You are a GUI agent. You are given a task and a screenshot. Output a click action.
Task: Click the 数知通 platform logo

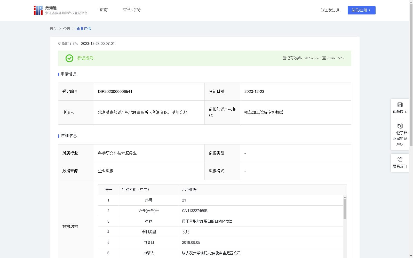[60, 10]
